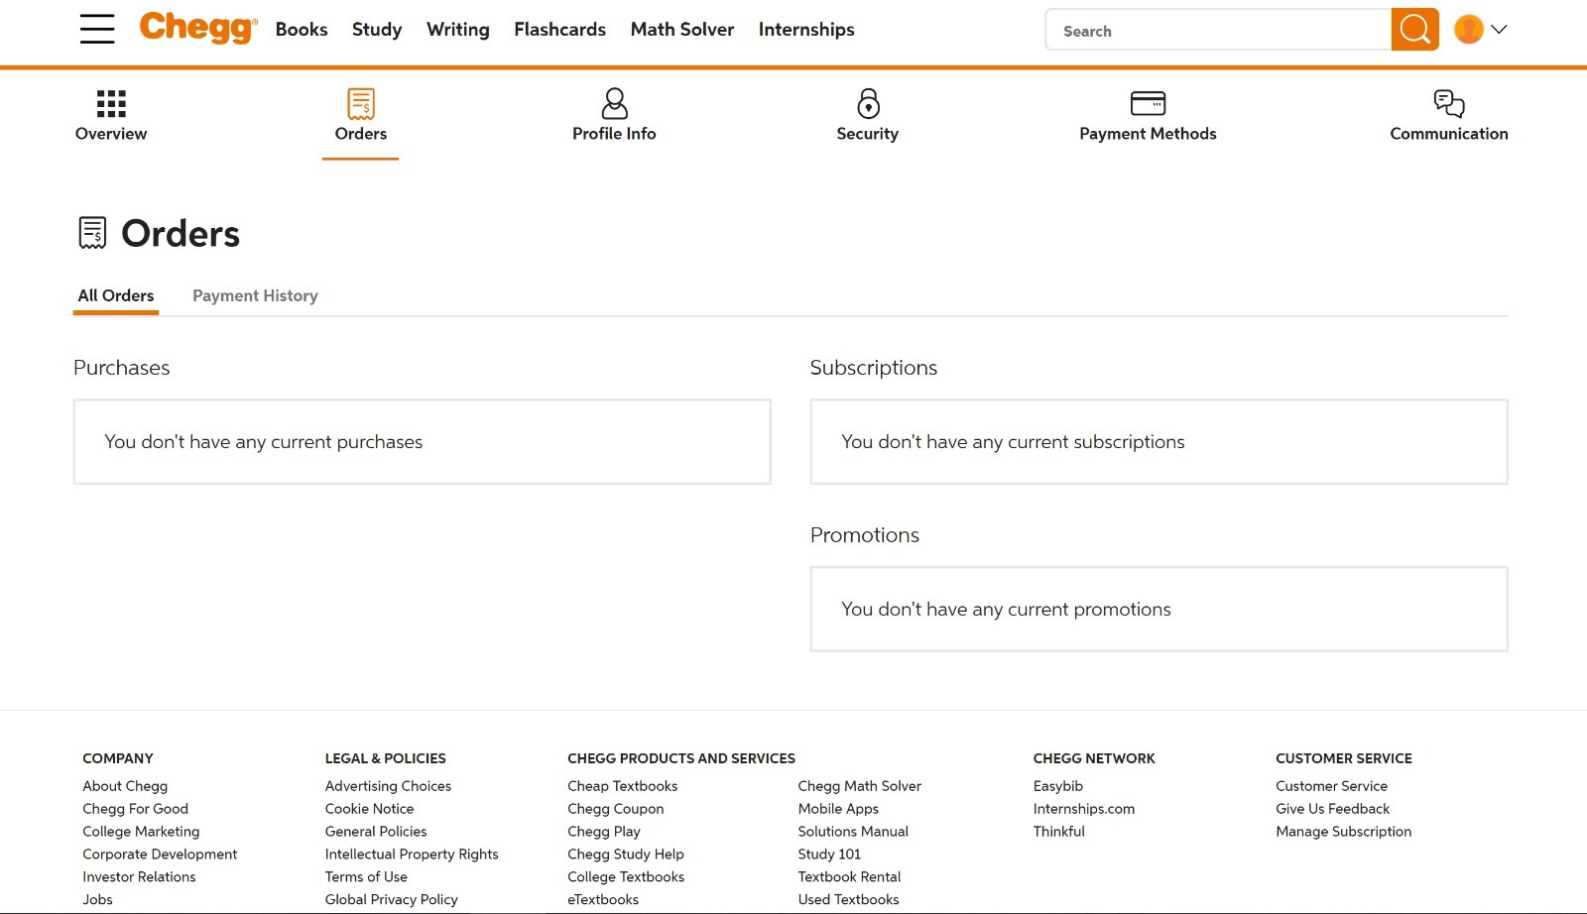This screenshot has width=1587, height=914.
Task: Open the Chegg Math Solver footer link
Action: click(x=860, y=786)
